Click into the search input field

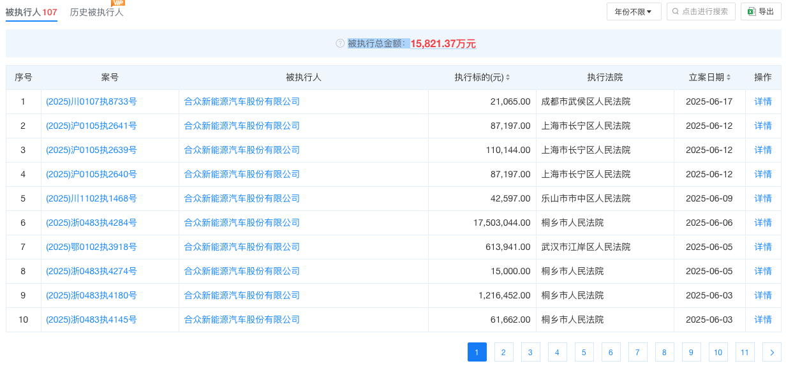[705, 11]
